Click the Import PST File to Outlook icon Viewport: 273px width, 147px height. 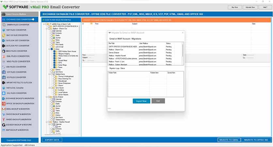point(4,83)
